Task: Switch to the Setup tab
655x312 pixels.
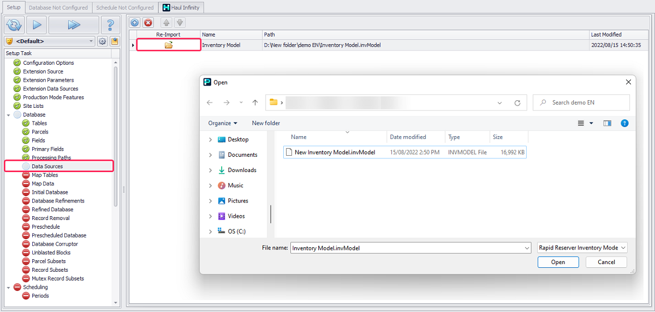Action: (14, 7)
